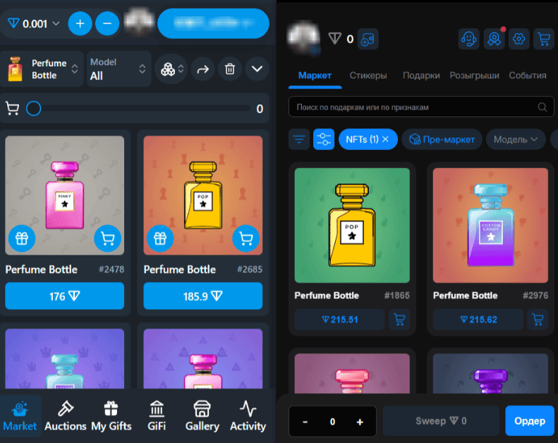The width and height of the screenshot is (558, 443).
Task: Click the blurred blue button at top left
Action: pos(213,23)
